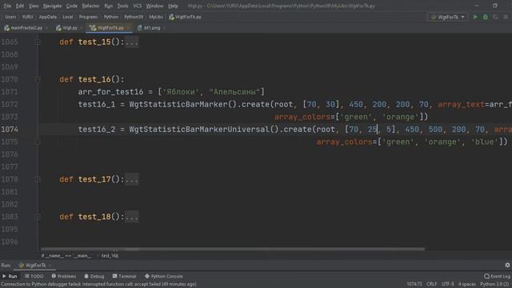The image size is (512, 288).
Task: Click the Python 3.9 interpreter in status bar
Action: click(494, 284)
